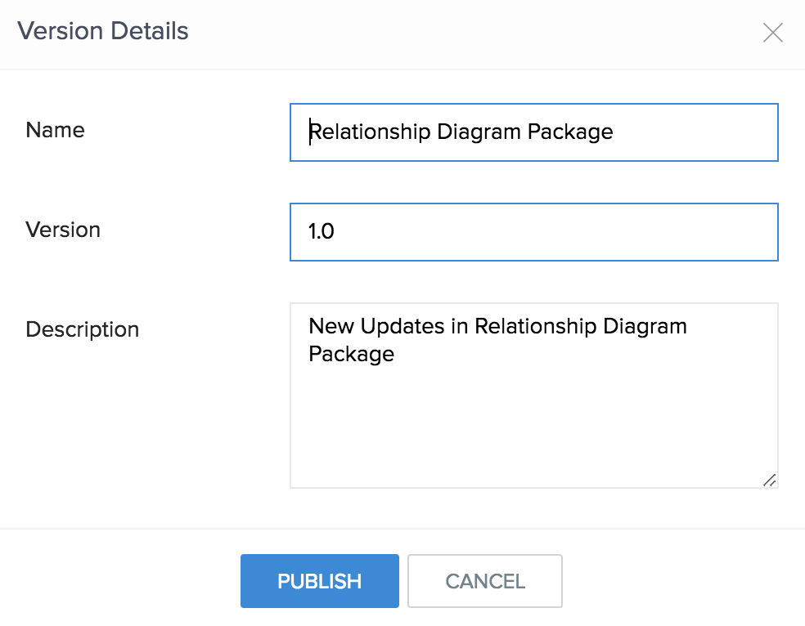Click the "Version Details" dialog title
Viewport: 805px width, 626px height.
(x=103, y=32)
